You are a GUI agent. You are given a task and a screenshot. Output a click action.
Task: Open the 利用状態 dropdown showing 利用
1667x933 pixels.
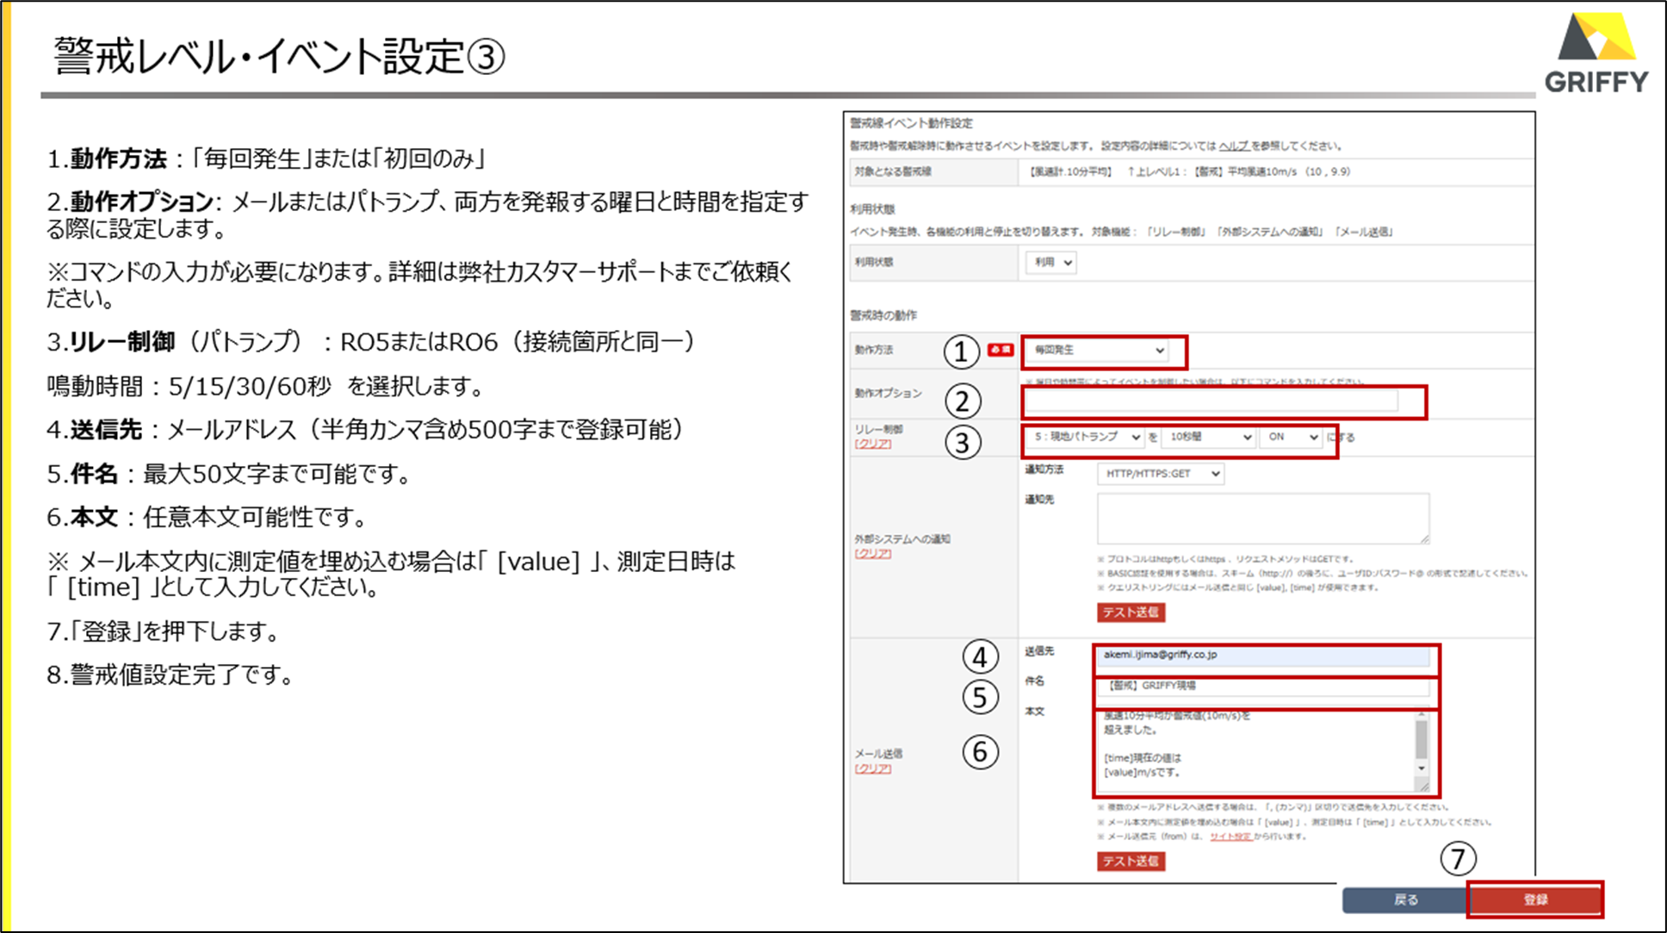point(1051,263)
